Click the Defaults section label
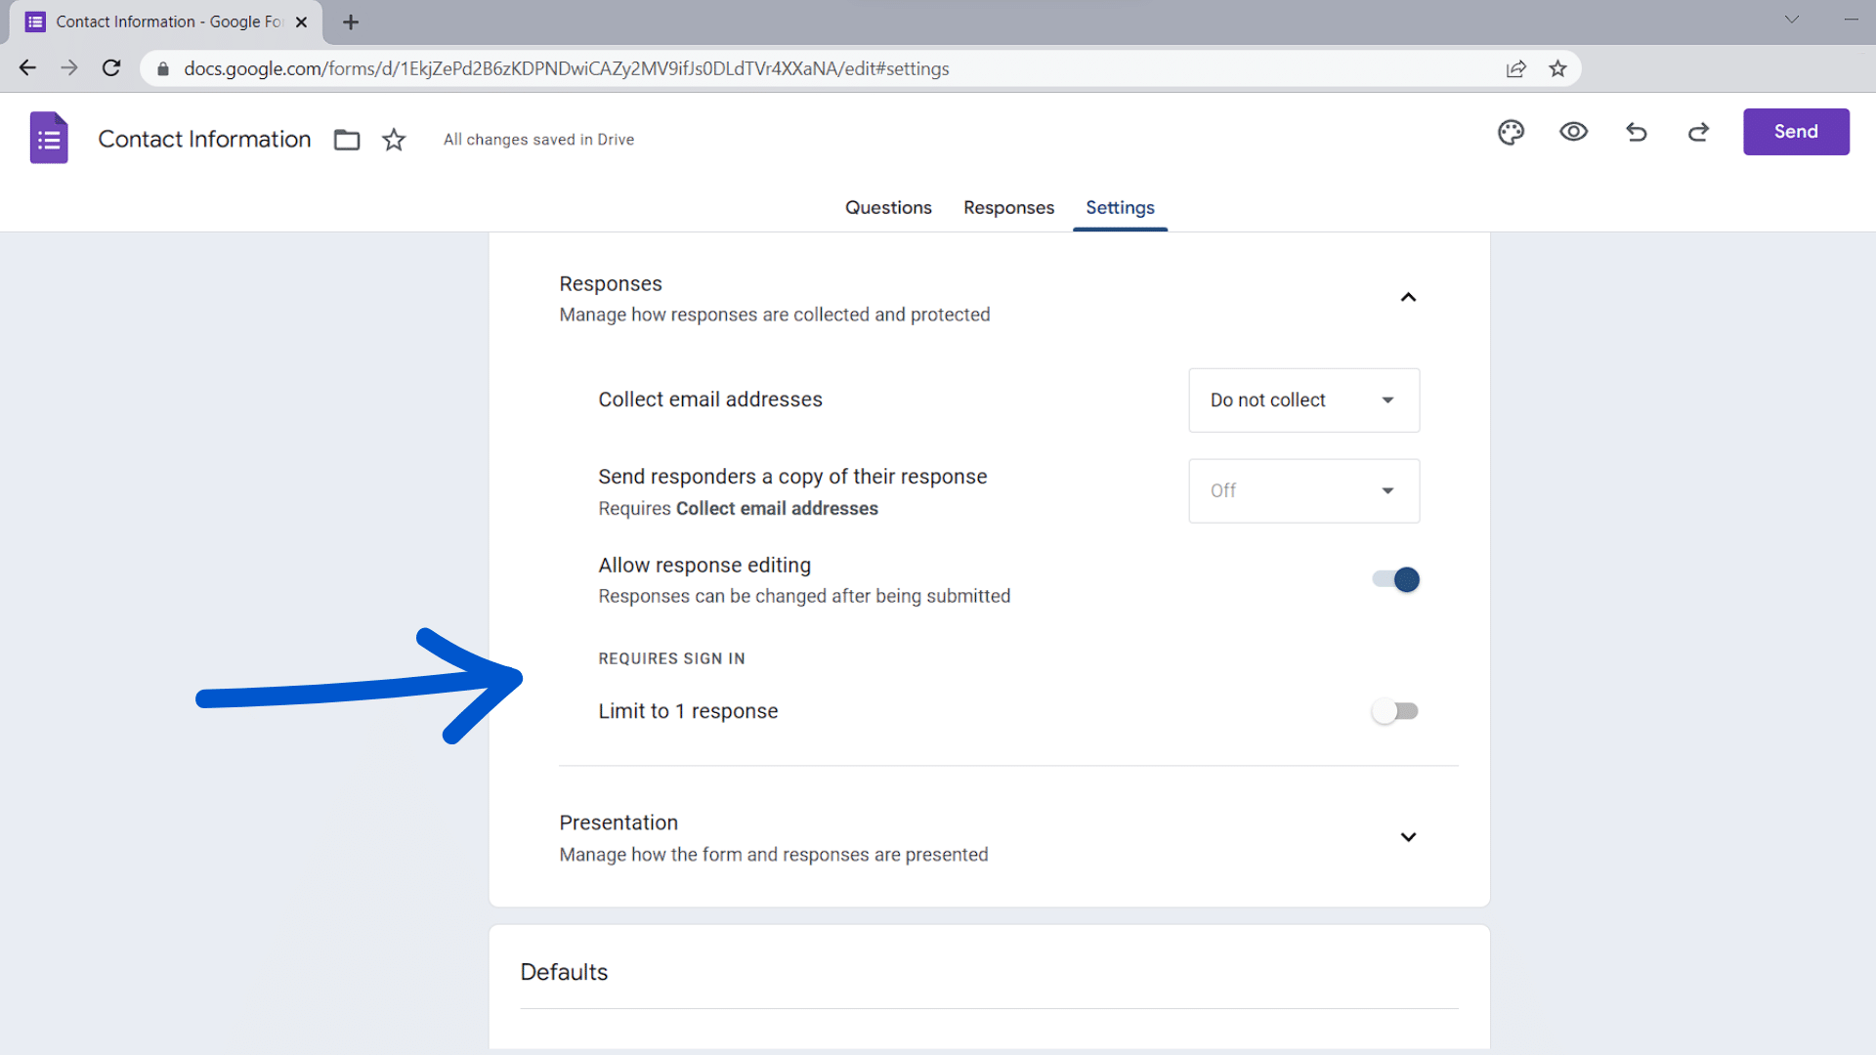Screen dimensions: 1876x1055 click(563, 973)
